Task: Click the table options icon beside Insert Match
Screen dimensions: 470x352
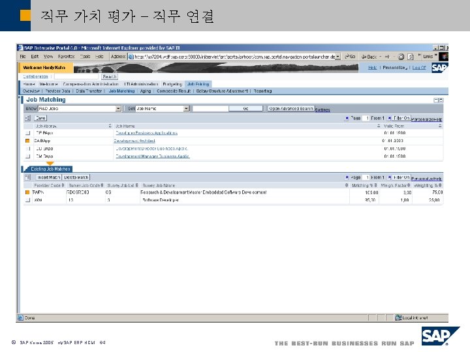Action: (x=27, y=177)
